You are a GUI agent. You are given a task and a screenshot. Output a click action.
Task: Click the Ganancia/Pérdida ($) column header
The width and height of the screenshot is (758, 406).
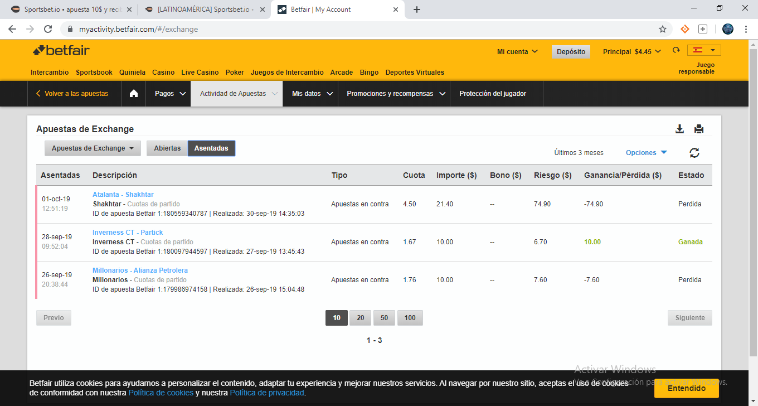coord(623,175)
